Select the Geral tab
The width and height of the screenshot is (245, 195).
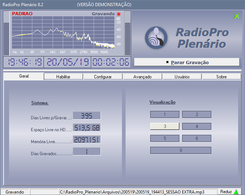pos(24,76)
